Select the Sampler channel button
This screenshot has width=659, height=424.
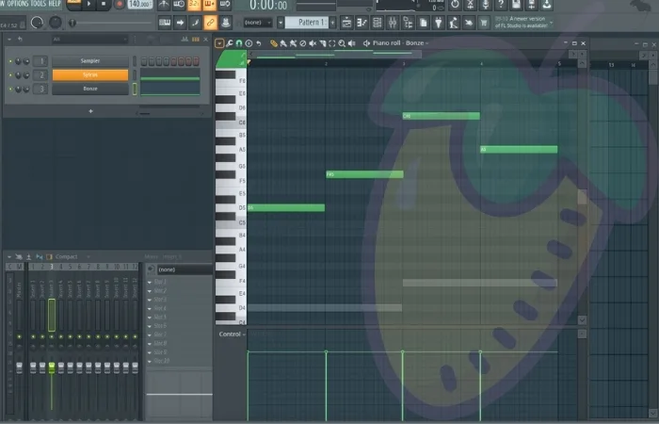(90, 61)
